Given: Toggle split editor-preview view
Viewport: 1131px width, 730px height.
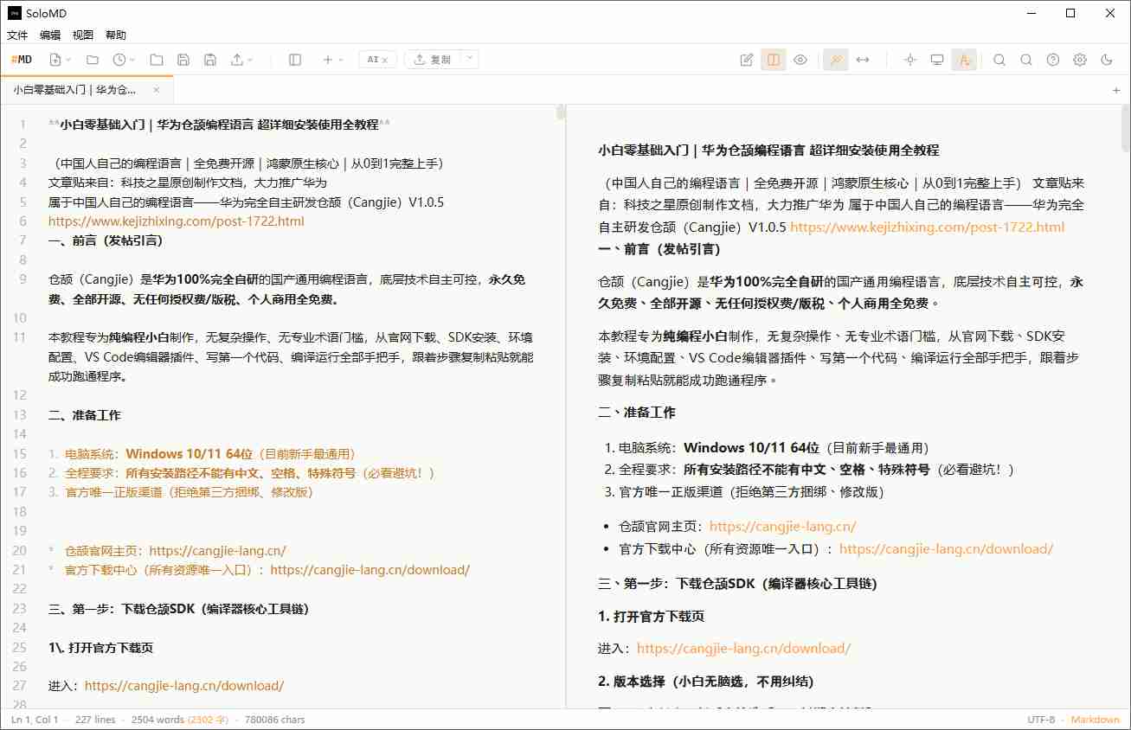Looking at the screenshot, I should pyautogui.click(x=773, y=59).
